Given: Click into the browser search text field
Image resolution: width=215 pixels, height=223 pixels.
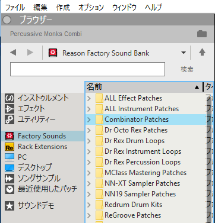Looking at the screenshot, I should [x=87, y=69].
